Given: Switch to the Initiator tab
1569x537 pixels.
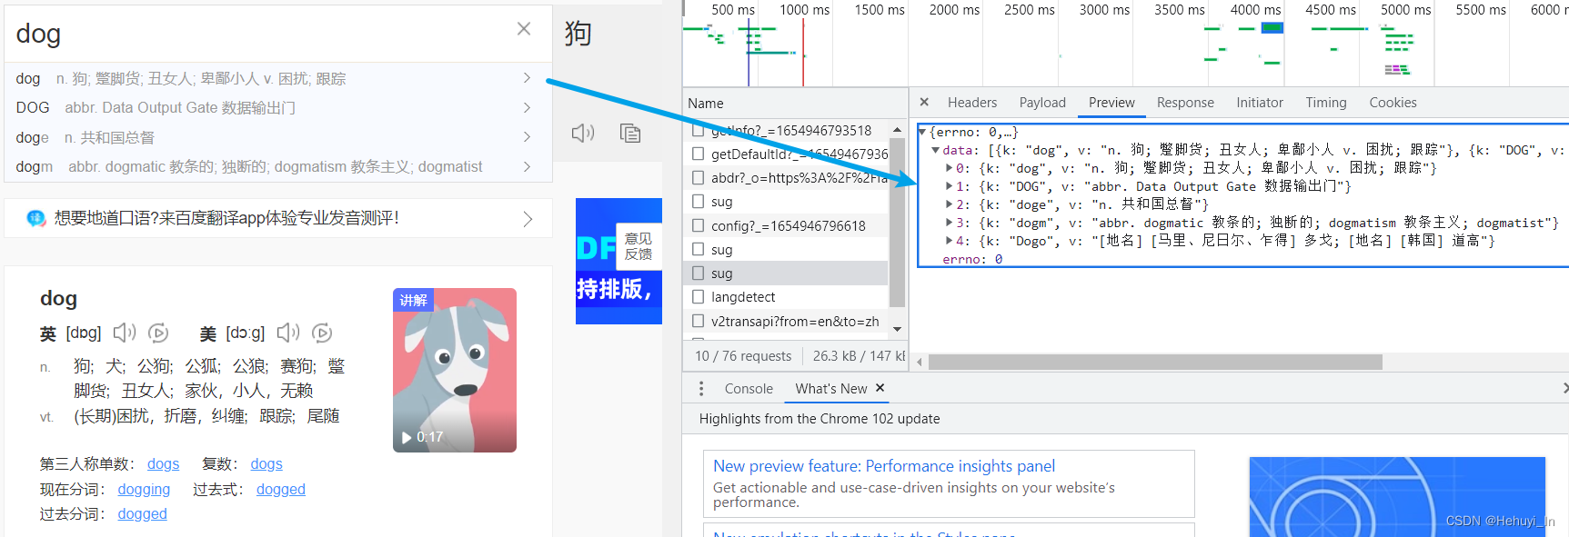Looking at the screenshot, I should pyautogui.click(x=1260, y=103).
